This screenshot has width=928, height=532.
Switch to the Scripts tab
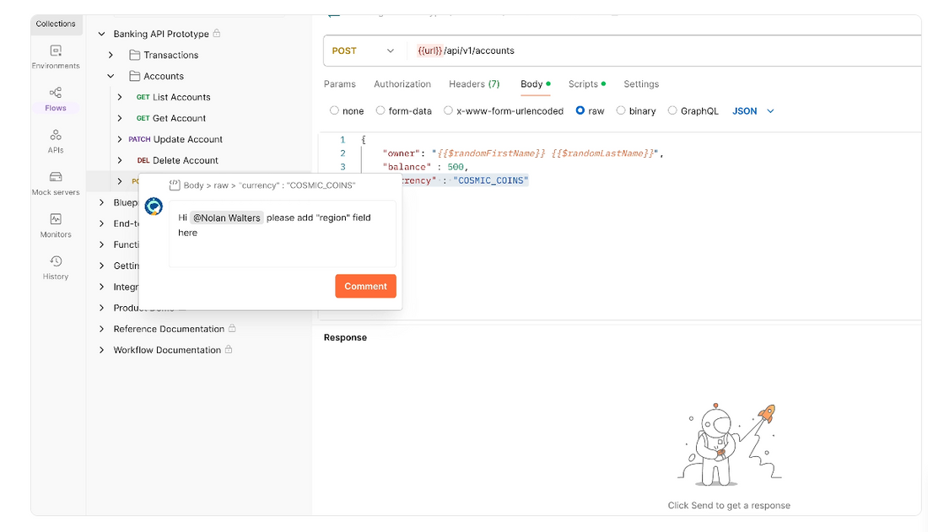[583, 84]
